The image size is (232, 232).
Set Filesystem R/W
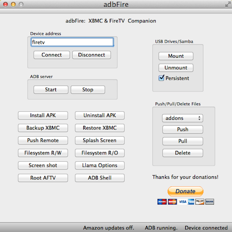pos(43,153)
